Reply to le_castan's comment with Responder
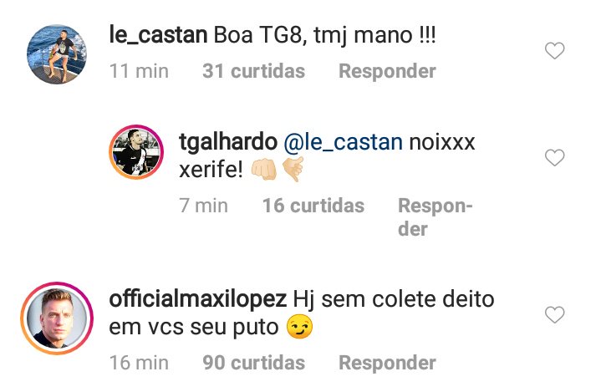Image resolution: width=601 pixels, height=392 pixels. coord(387,72)
